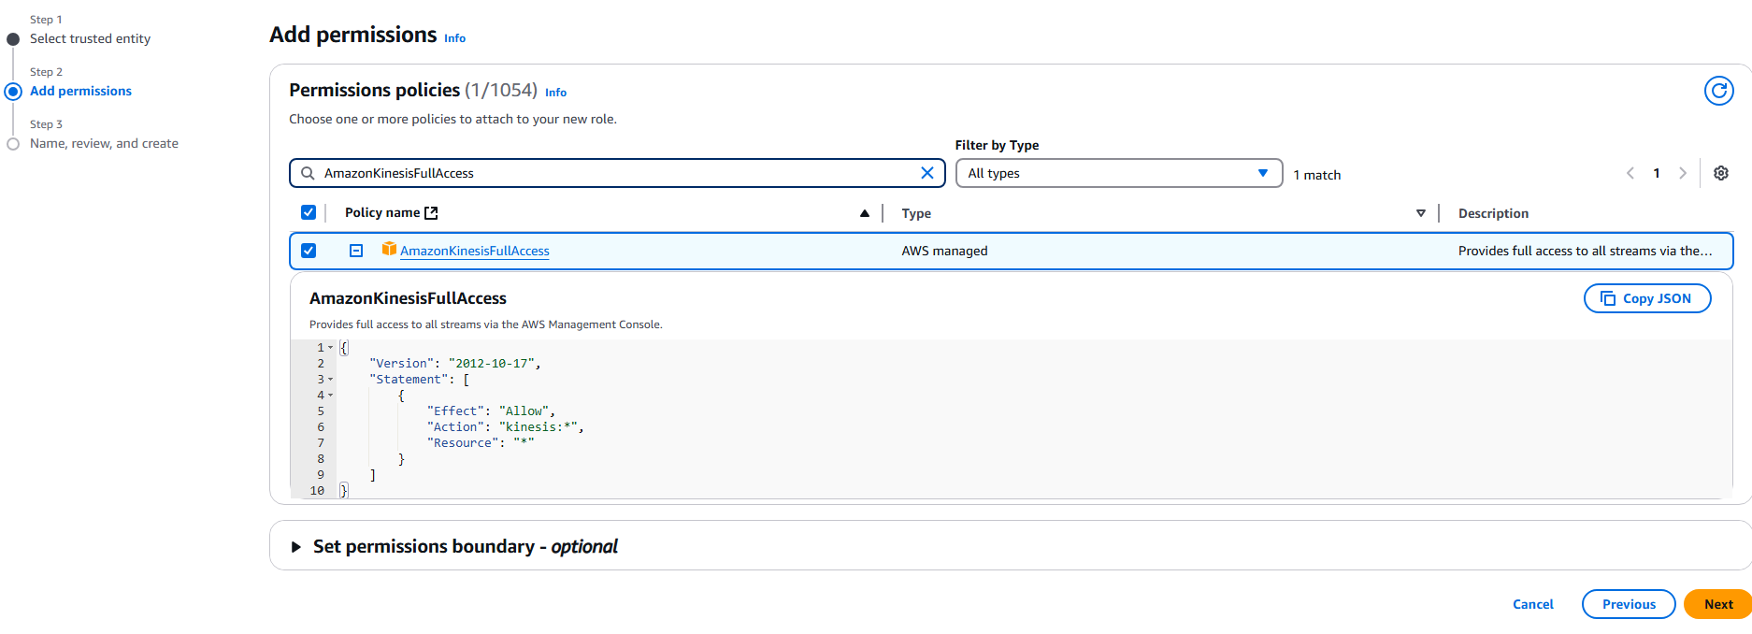1752x634 pixels.
Task: Click the "Action": "kinesis:*" JSON line
Action: (x=506, y=427)
